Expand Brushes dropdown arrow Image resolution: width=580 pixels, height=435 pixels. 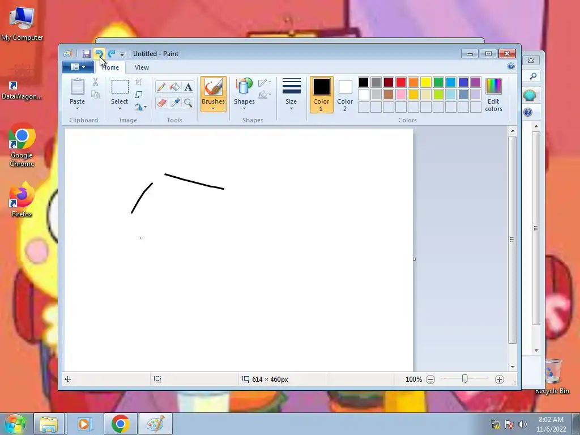pyautogui.click(x=214, y=109)
